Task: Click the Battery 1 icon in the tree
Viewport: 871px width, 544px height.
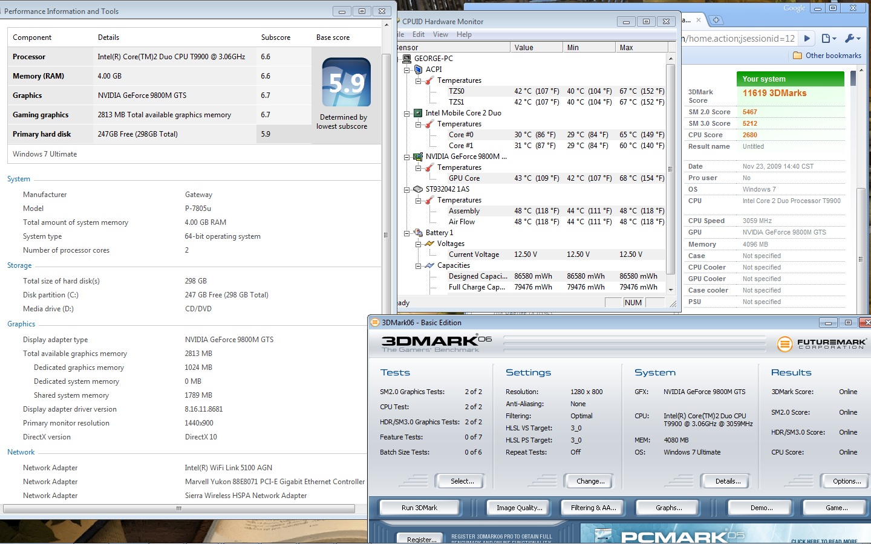Action: click(418, 233)
